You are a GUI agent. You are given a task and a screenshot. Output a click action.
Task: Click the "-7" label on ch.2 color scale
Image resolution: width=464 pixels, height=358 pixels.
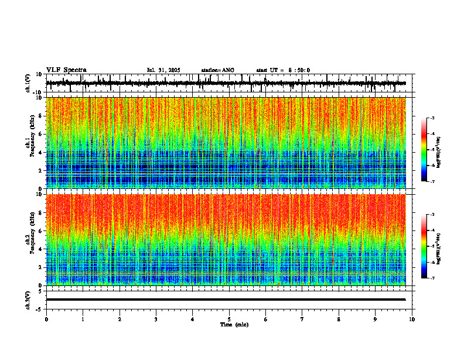coord(432,278)
